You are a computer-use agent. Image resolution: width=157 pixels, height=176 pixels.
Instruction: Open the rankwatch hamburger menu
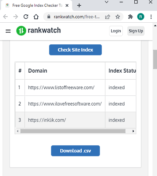[x=8, y=31]
